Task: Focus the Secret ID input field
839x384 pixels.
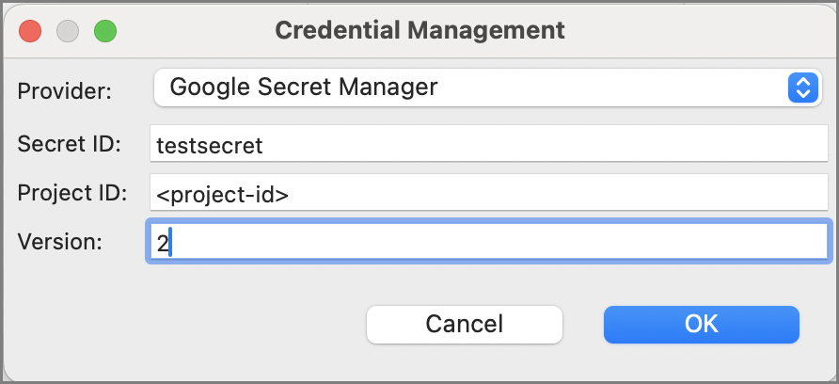Action: [488, 145]
